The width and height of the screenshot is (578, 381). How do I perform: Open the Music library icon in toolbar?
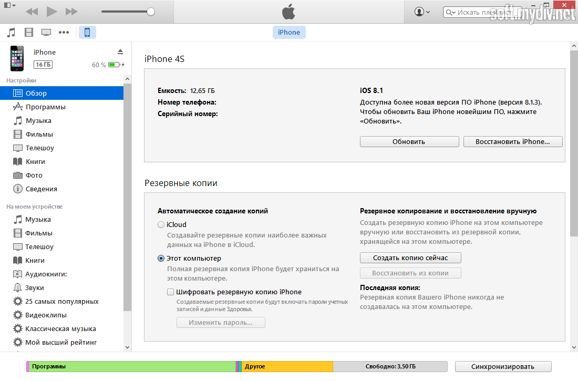point(12,33)
